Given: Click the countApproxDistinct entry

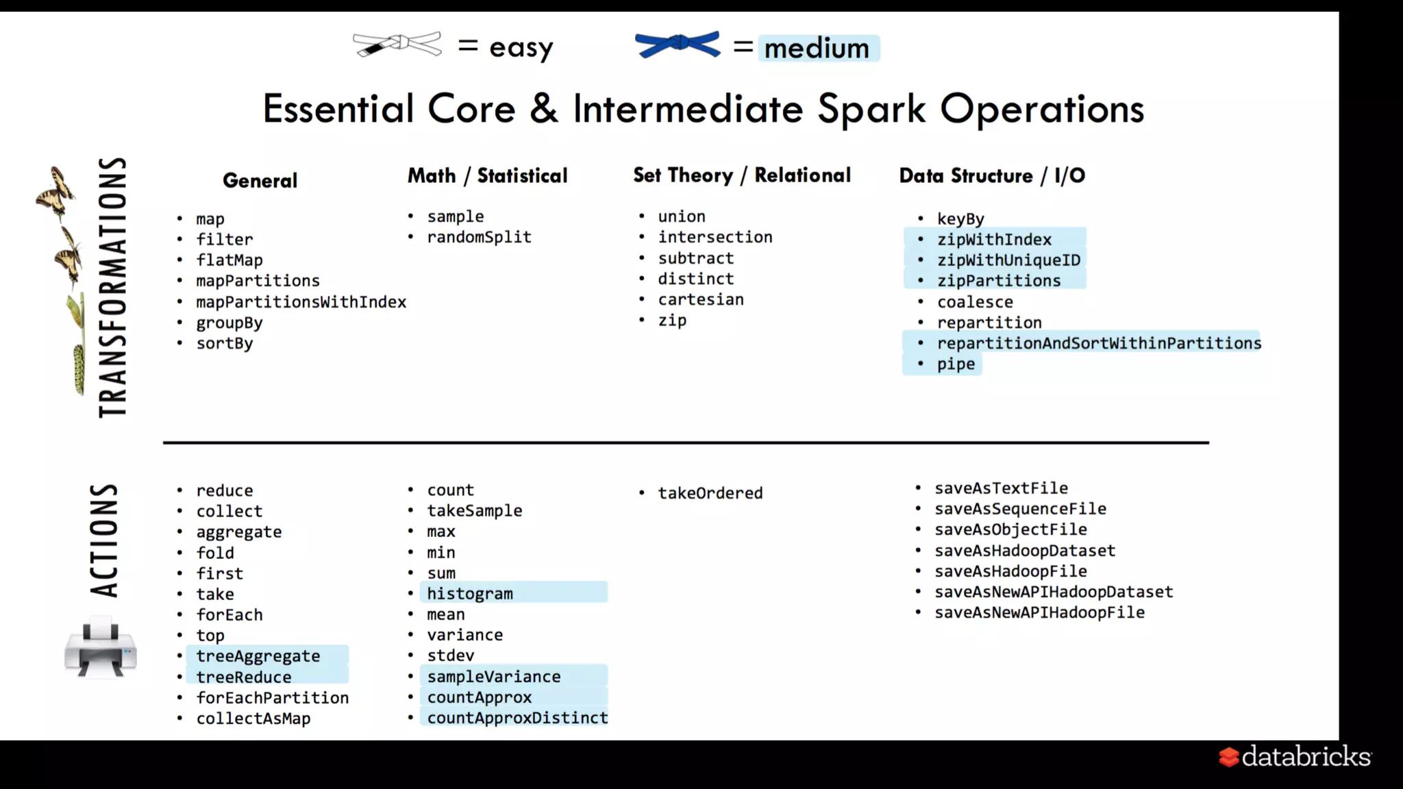Looking at the screenshot, I should click(x=517, y=718).
